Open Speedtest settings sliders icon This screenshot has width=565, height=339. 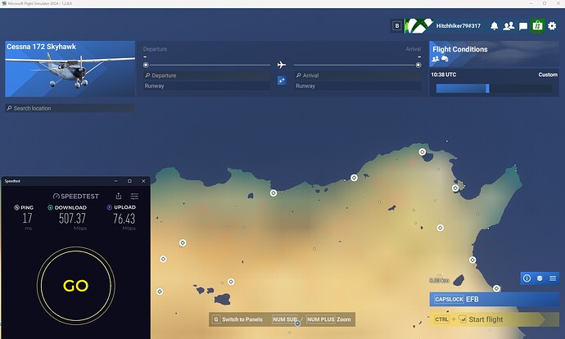[x=134, y=196]
